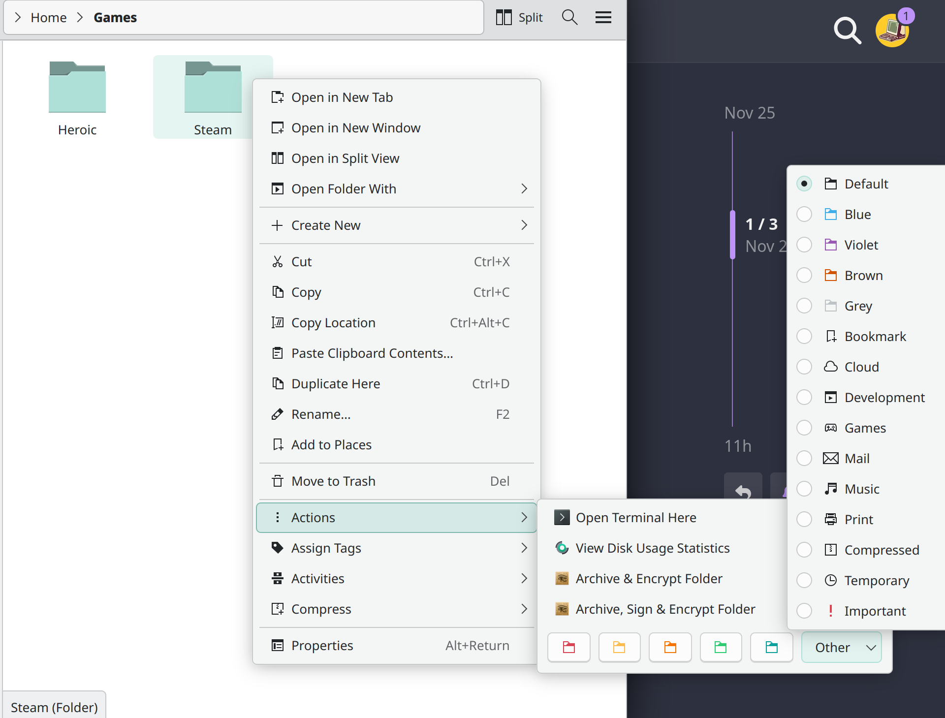Click the reply arrow button
This screenshot has height=718, width=945.
pyautogui.click(x=743, y=490)
